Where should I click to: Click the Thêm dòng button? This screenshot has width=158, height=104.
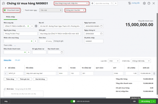tap(10, 79)
